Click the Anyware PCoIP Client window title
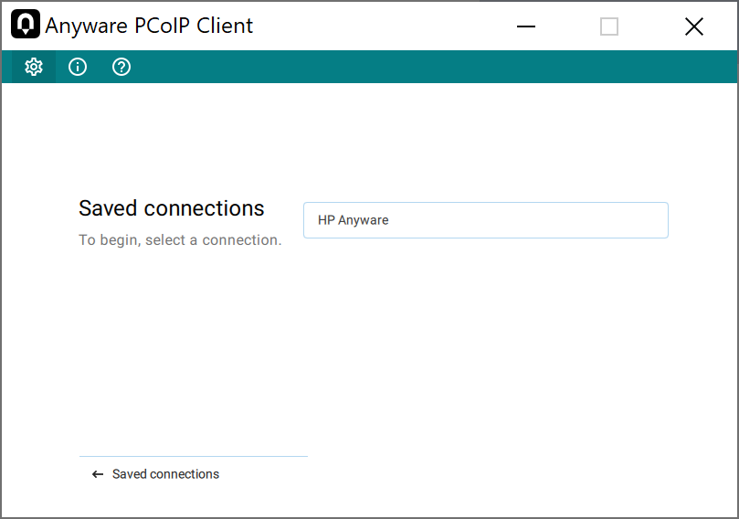This screenshot has width=739, height=519. (x=149, y=26)
